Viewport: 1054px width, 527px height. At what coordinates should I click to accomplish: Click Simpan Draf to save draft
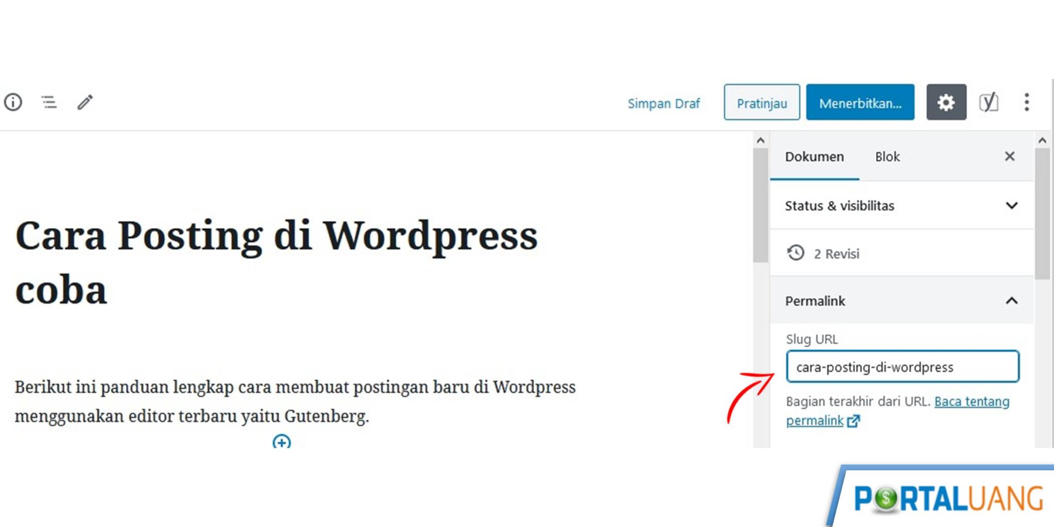tap(663, 103)
